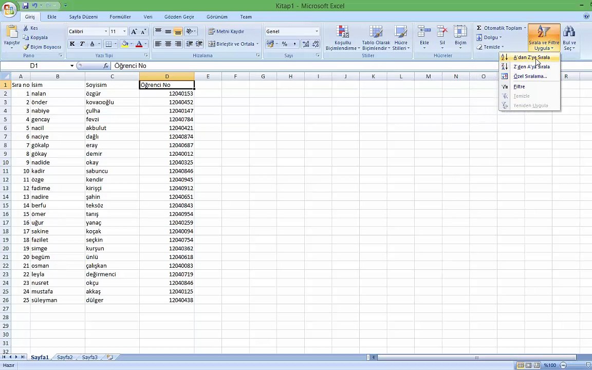
Task: Open the Hücre Stilleri cell styles gallery
Action: pos(401,38)
